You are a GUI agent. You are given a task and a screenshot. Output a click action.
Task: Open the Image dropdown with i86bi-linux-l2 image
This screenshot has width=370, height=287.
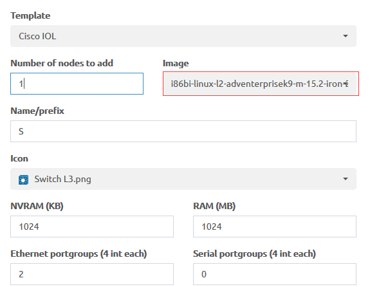(x=260, y=84)
